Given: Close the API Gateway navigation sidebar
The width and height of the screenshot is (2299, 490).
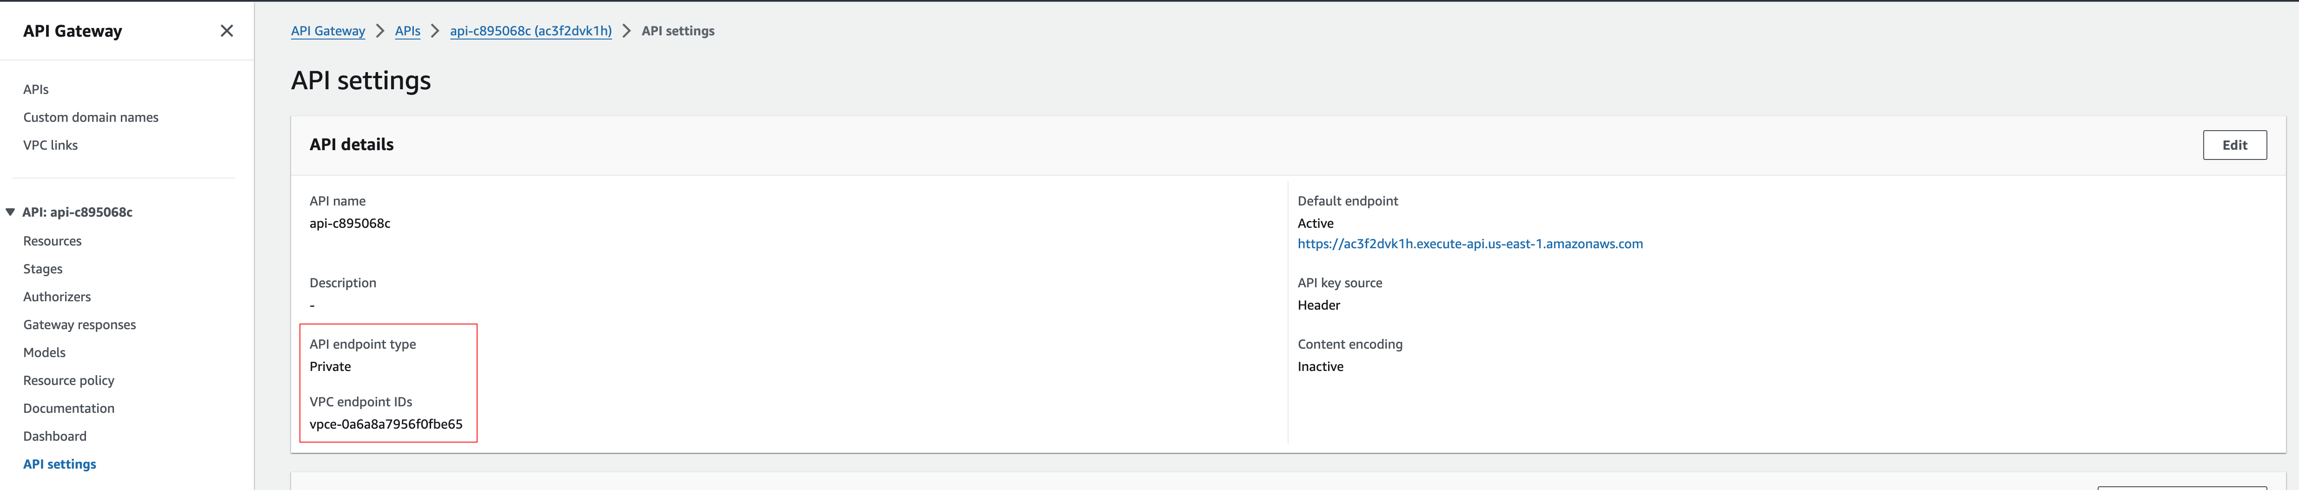Looking at the screenshot, I should 226,30.
